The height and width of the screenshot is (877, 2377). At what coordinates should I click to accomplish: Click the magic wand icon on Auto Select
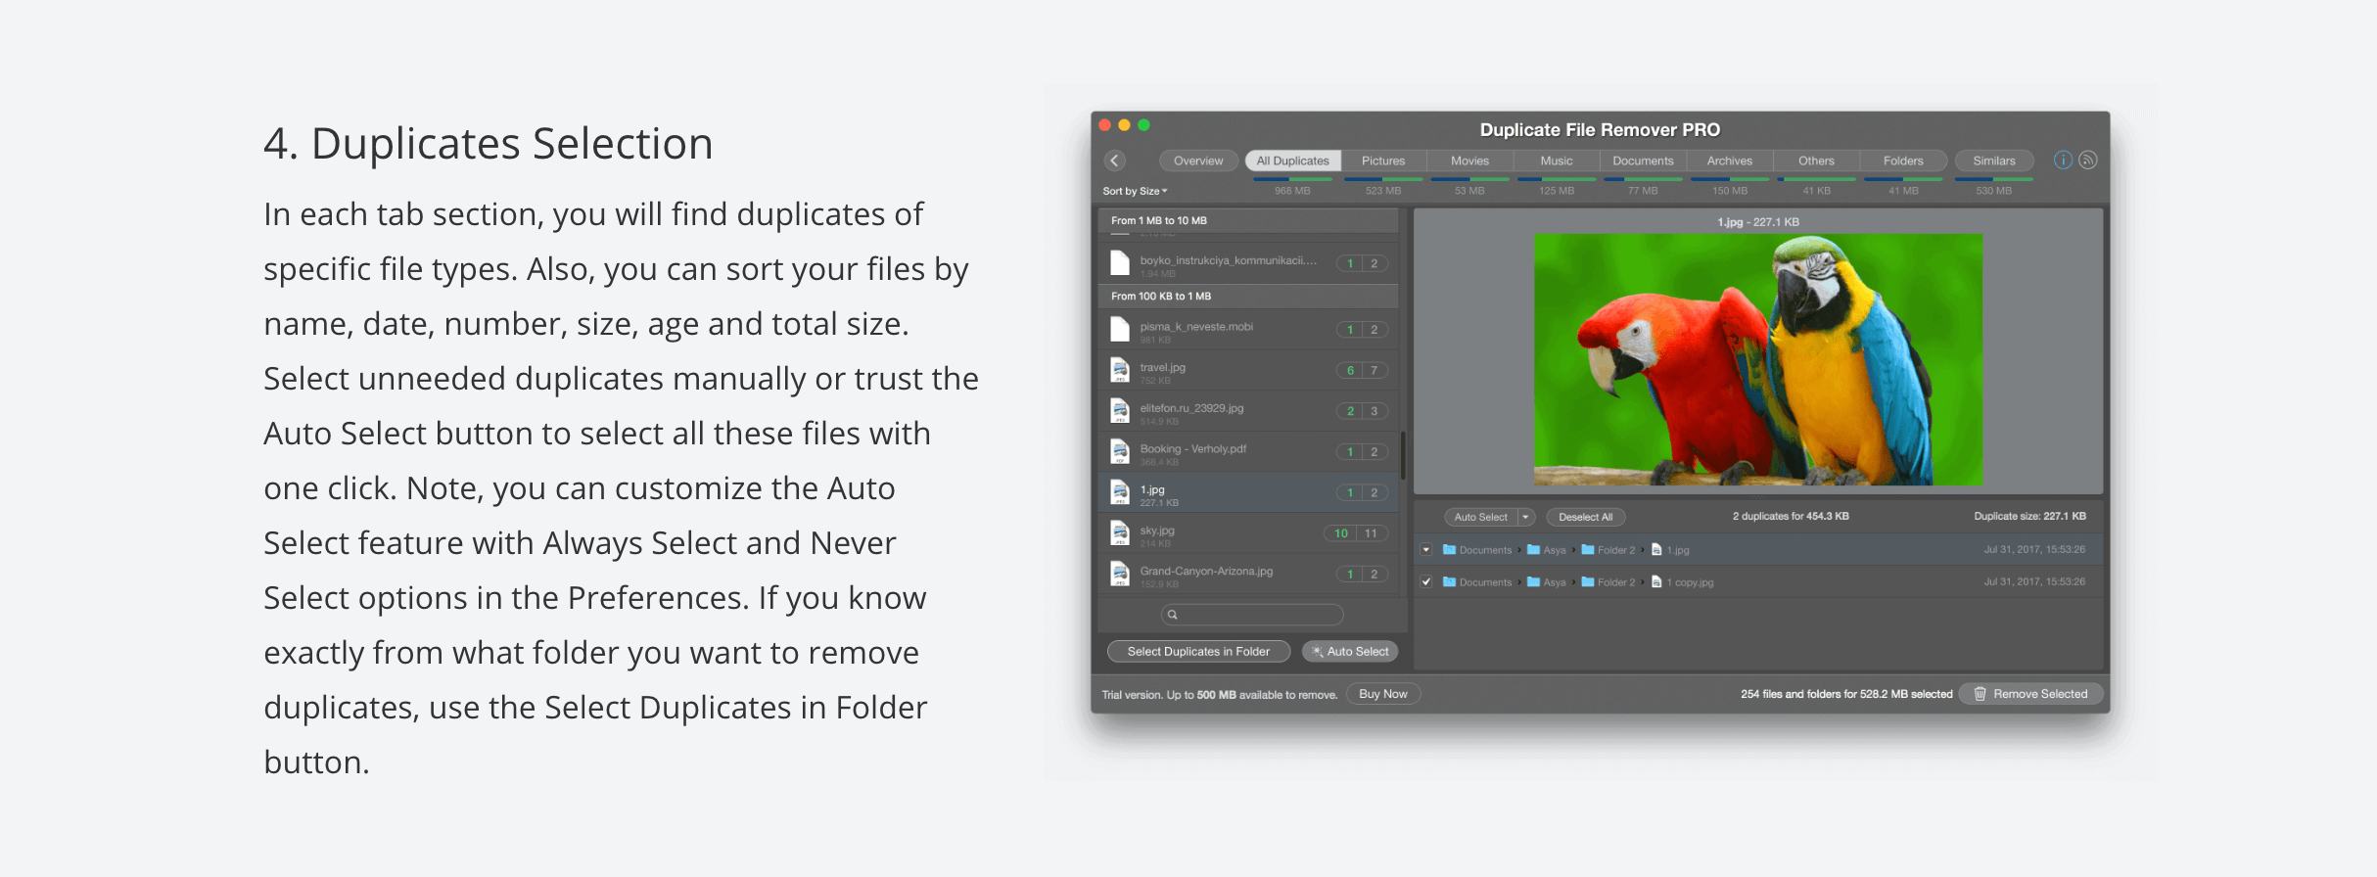coord(1318,652)
